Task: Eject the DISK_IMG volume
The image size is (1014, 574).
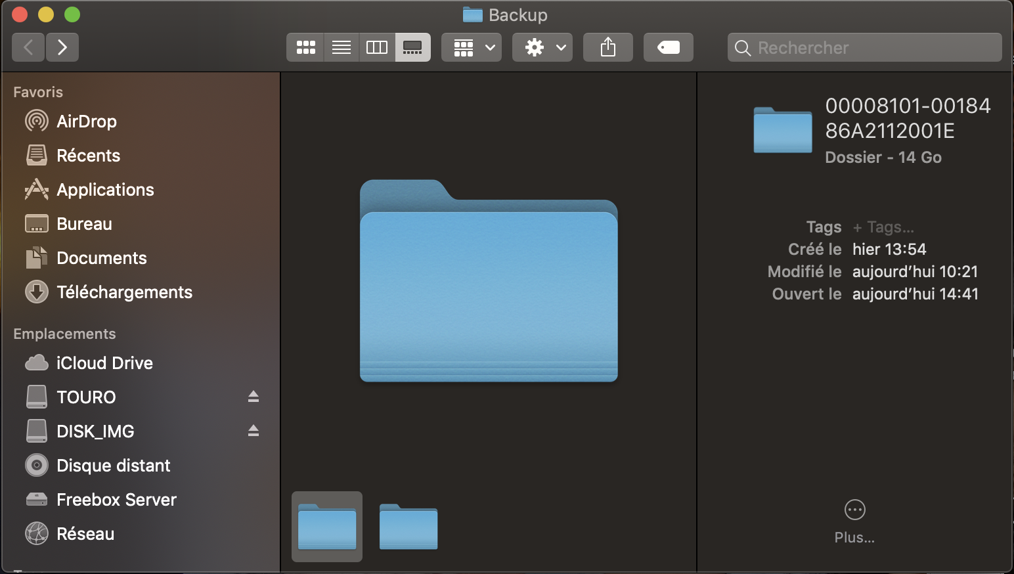Action: (253, 431)
